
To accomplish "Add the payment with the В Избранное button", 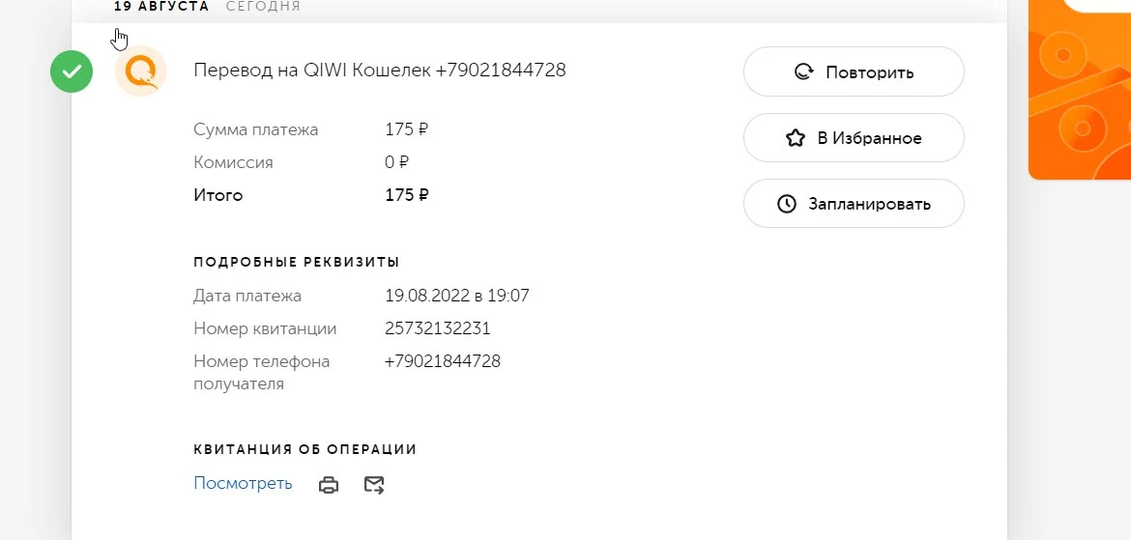I will (854, 138).
